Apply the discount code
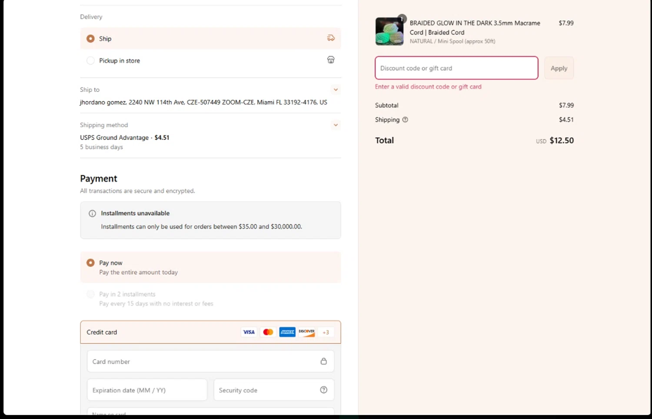 click(559, 68)
